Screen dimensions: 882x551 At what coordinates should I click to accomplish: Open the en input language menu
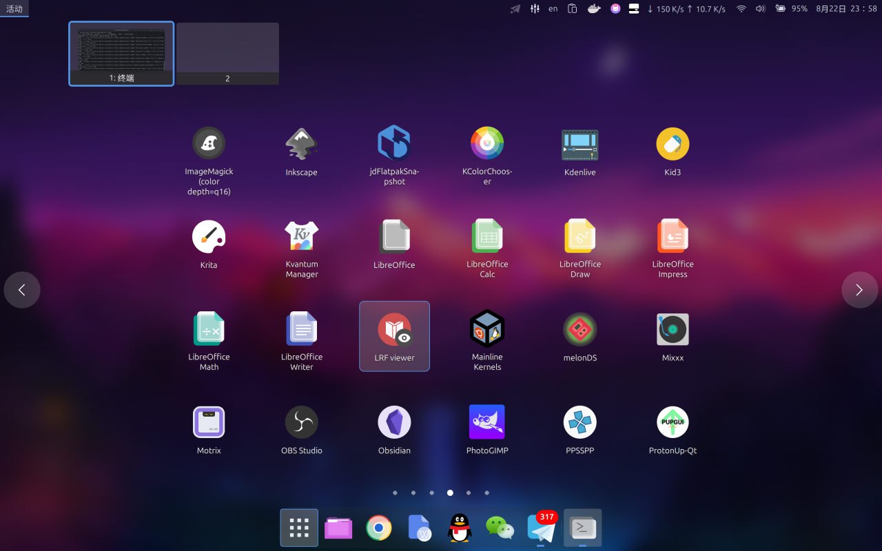tap(553, 9)
